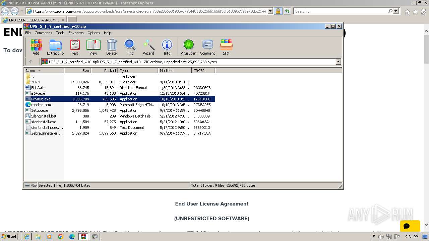Open a new IE tab
The image size is (429, 241).
coord(72,20)
